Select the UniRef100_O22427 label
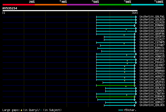166x112 pixels. click(x=152, y=39)
